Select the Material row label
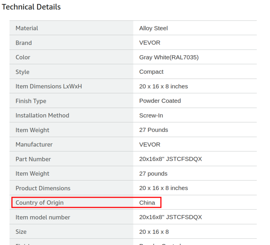 click(27, 28)
